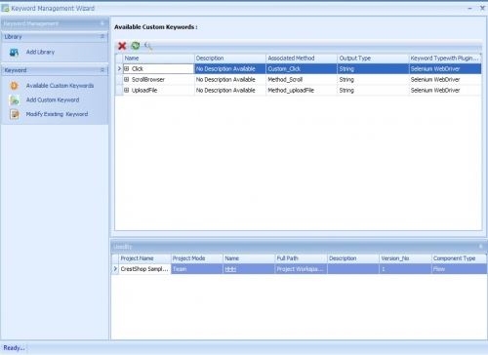Open Add Library link
The width and height of the screenshot is (488, 355).
pyautogui.click(x=40, y=52)
